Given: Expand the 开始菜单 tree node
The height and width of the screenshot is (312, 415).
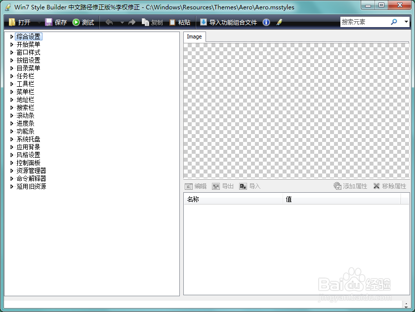Looking at the screenshot, I should click(12, 45).
